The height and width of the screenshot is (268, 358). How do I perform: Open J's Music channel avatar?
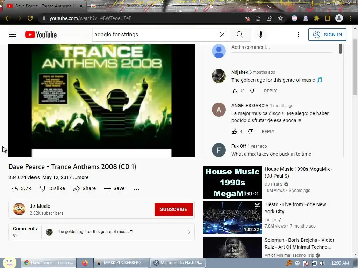(x=19, y=209)
